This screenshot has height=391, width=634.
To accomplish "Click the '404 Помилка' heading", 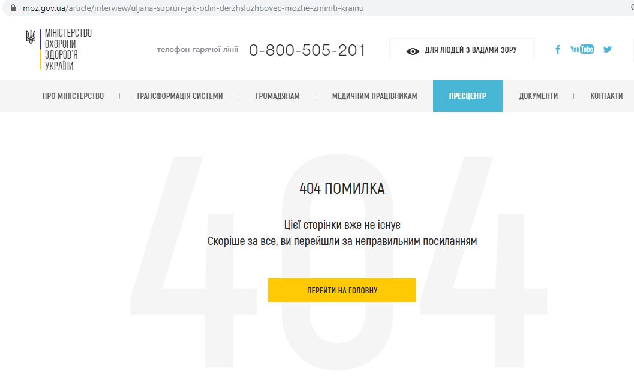I will (342, 189).
